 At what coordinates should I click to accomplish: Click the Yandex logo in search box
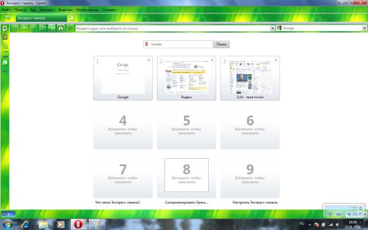tap(147, 44)
